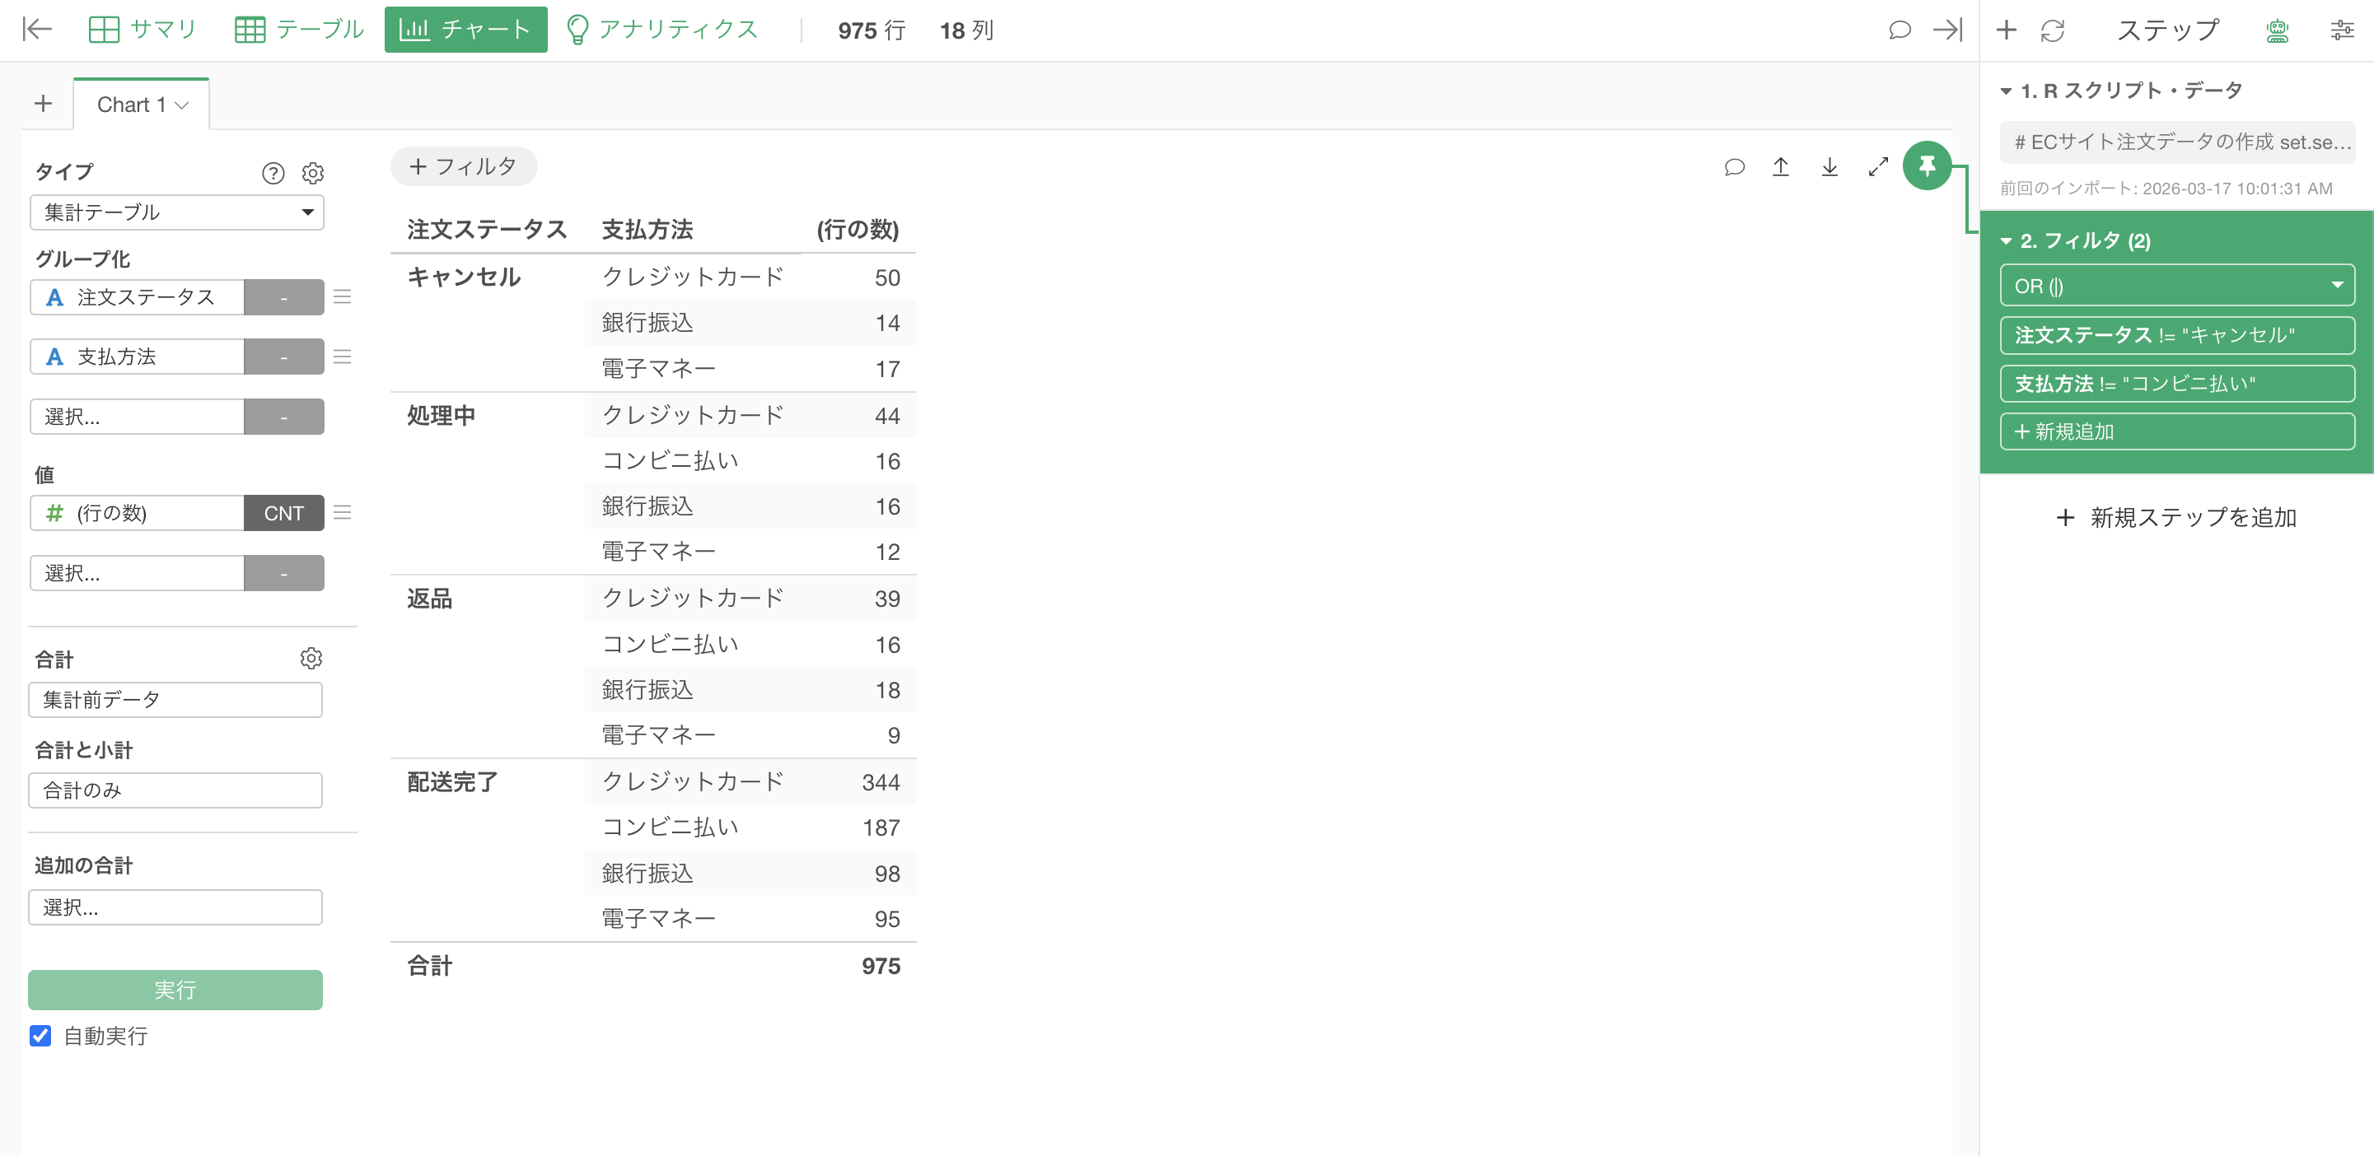Open the green robot AI icon
Viewport: 2374px width, 1156px height.
coord(2276,30)
